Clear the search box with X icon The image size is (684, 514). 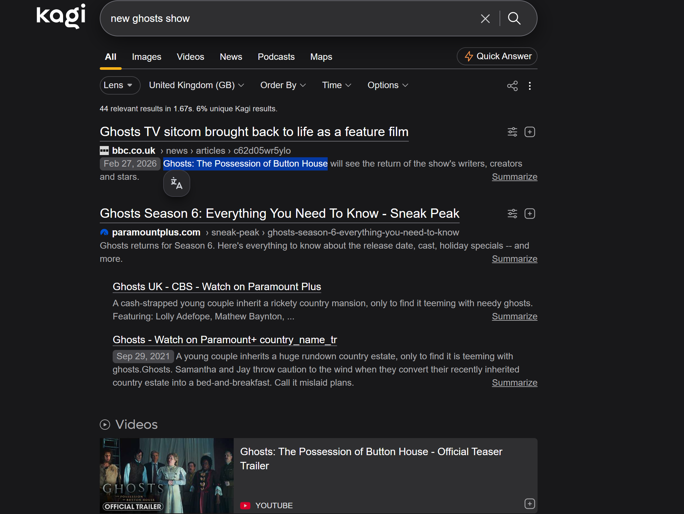pos(485,19)
